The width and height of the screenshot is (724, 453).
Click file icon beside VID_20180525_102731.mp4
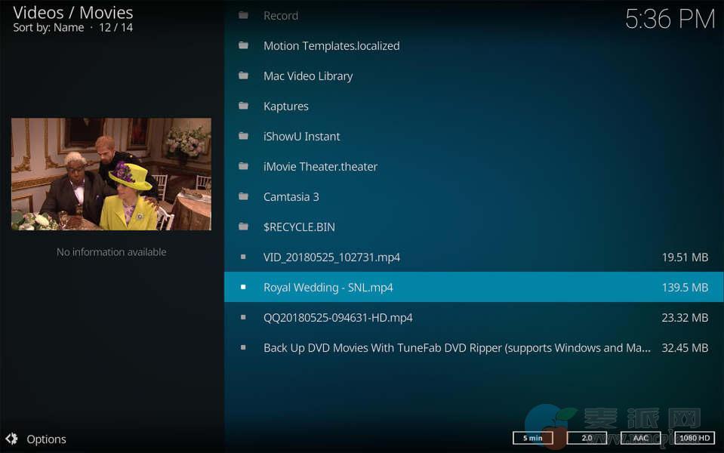coord(243,257)
